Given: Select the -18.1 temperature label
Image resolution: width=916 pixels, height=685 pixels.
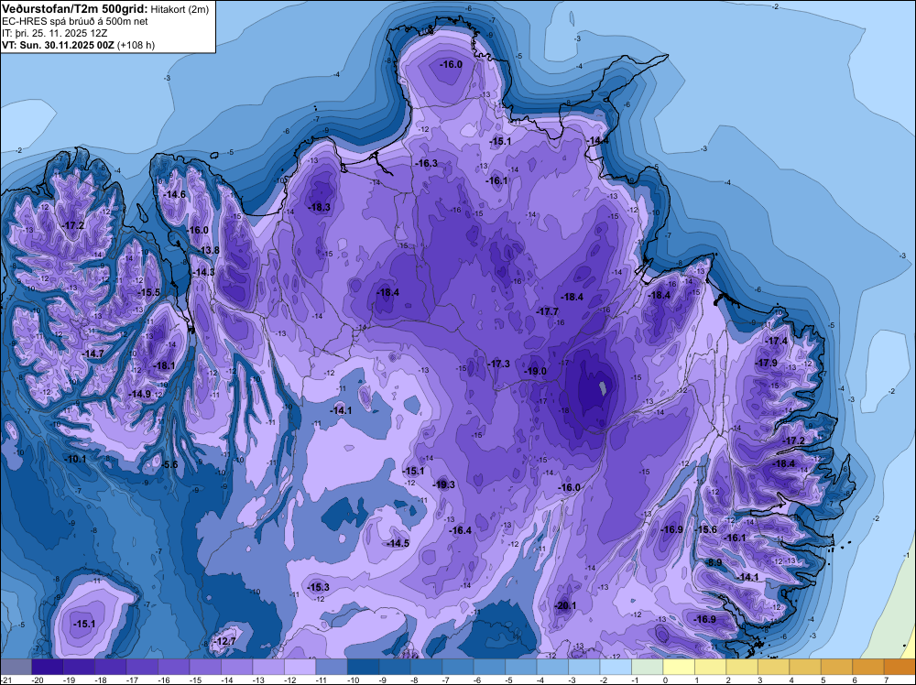Looking at the screenshot, I should (164, 366).
